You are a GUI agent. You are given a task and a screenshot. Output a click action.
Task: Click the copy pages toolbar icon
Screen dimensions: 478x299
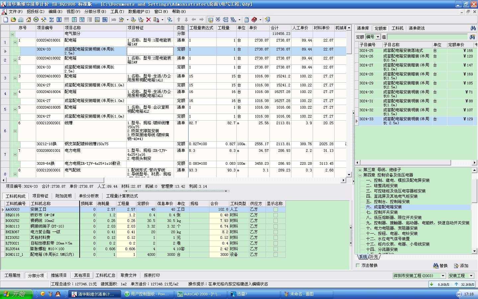pos(133,20)
